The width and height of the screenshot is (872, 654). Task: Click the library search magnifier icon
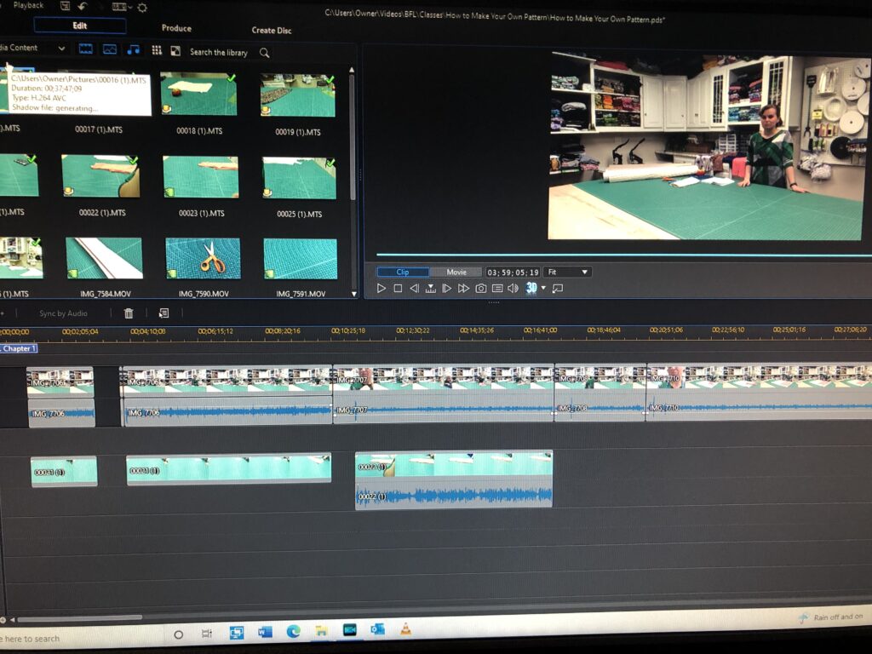click(x=265, y=53)
